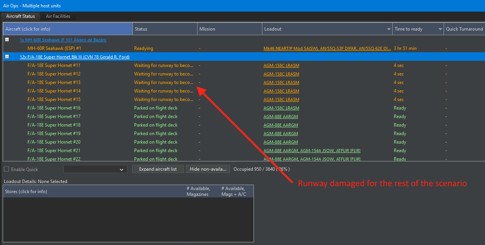The height and width of the screenshot is (245, 485).
Task: Open AGM-88E AARGM loadout for Hornet #17
Action: 281,117
